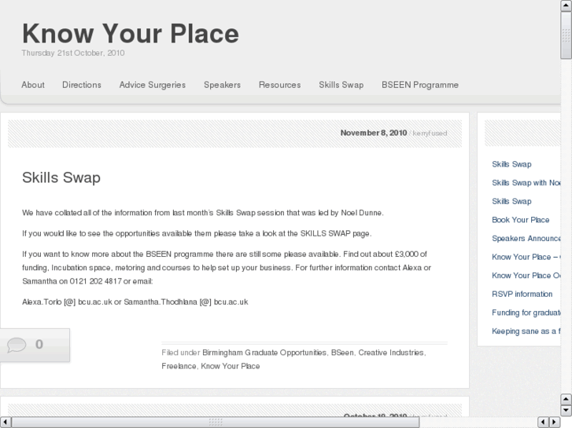572x428 pixels.
Task: Open the About menu item
Action: click(33, 85)
